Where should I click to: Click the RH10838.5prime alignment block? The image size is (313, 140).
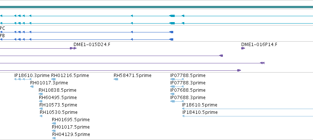[41, 94]
